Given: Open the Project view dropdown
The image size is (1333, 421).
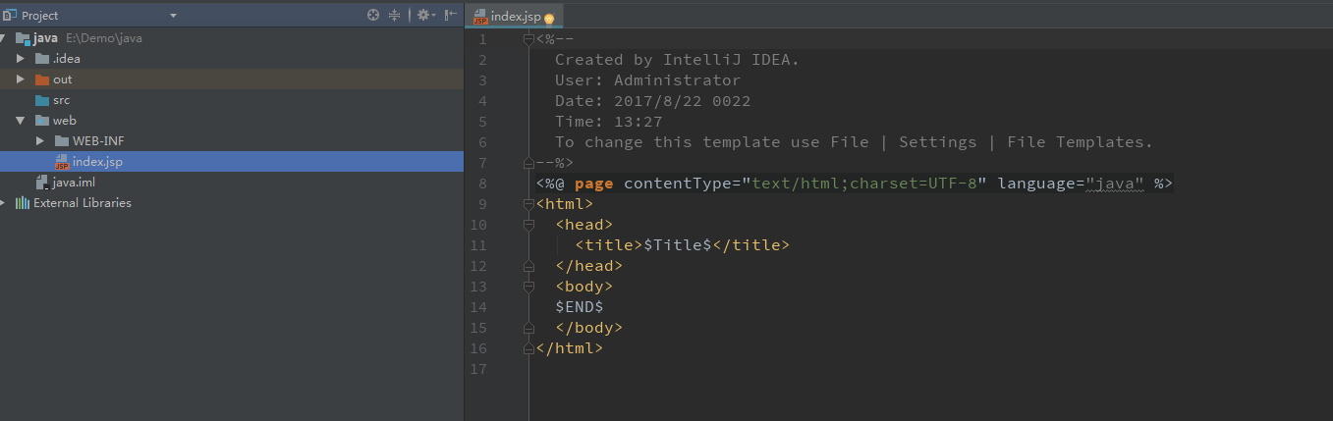Looking at the screenshot, I should [x=173, y=16].
